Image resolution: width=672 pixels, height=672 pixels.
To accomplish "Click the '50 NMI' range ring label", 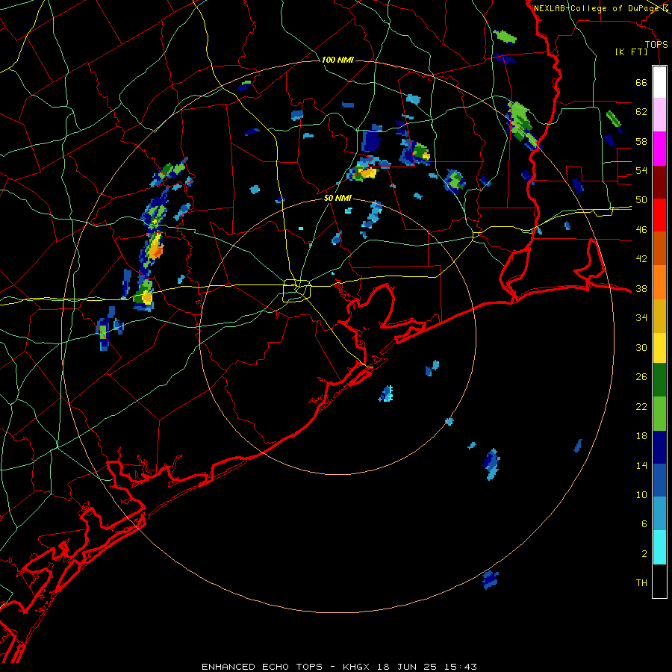I will tap(337, 198).
